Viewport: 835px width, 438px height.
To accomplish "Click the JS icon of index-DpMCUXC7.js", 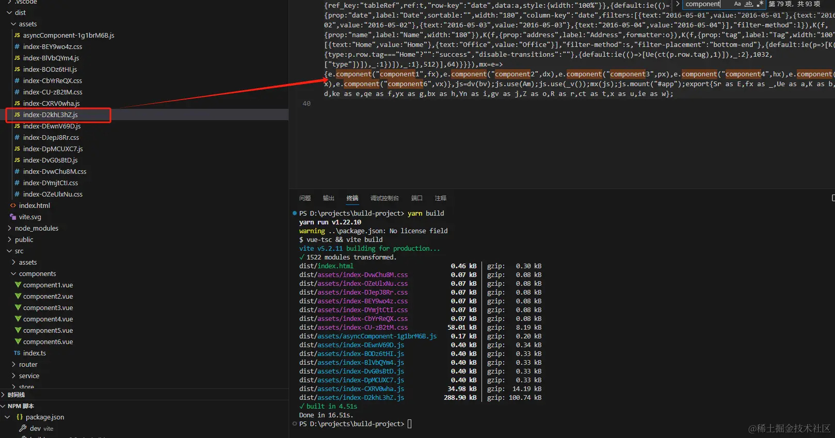I will coord(18,149).
